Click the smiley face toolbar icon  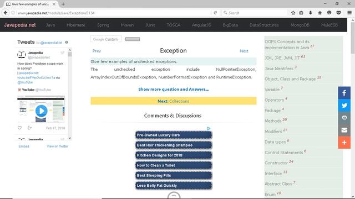[329, 13]
